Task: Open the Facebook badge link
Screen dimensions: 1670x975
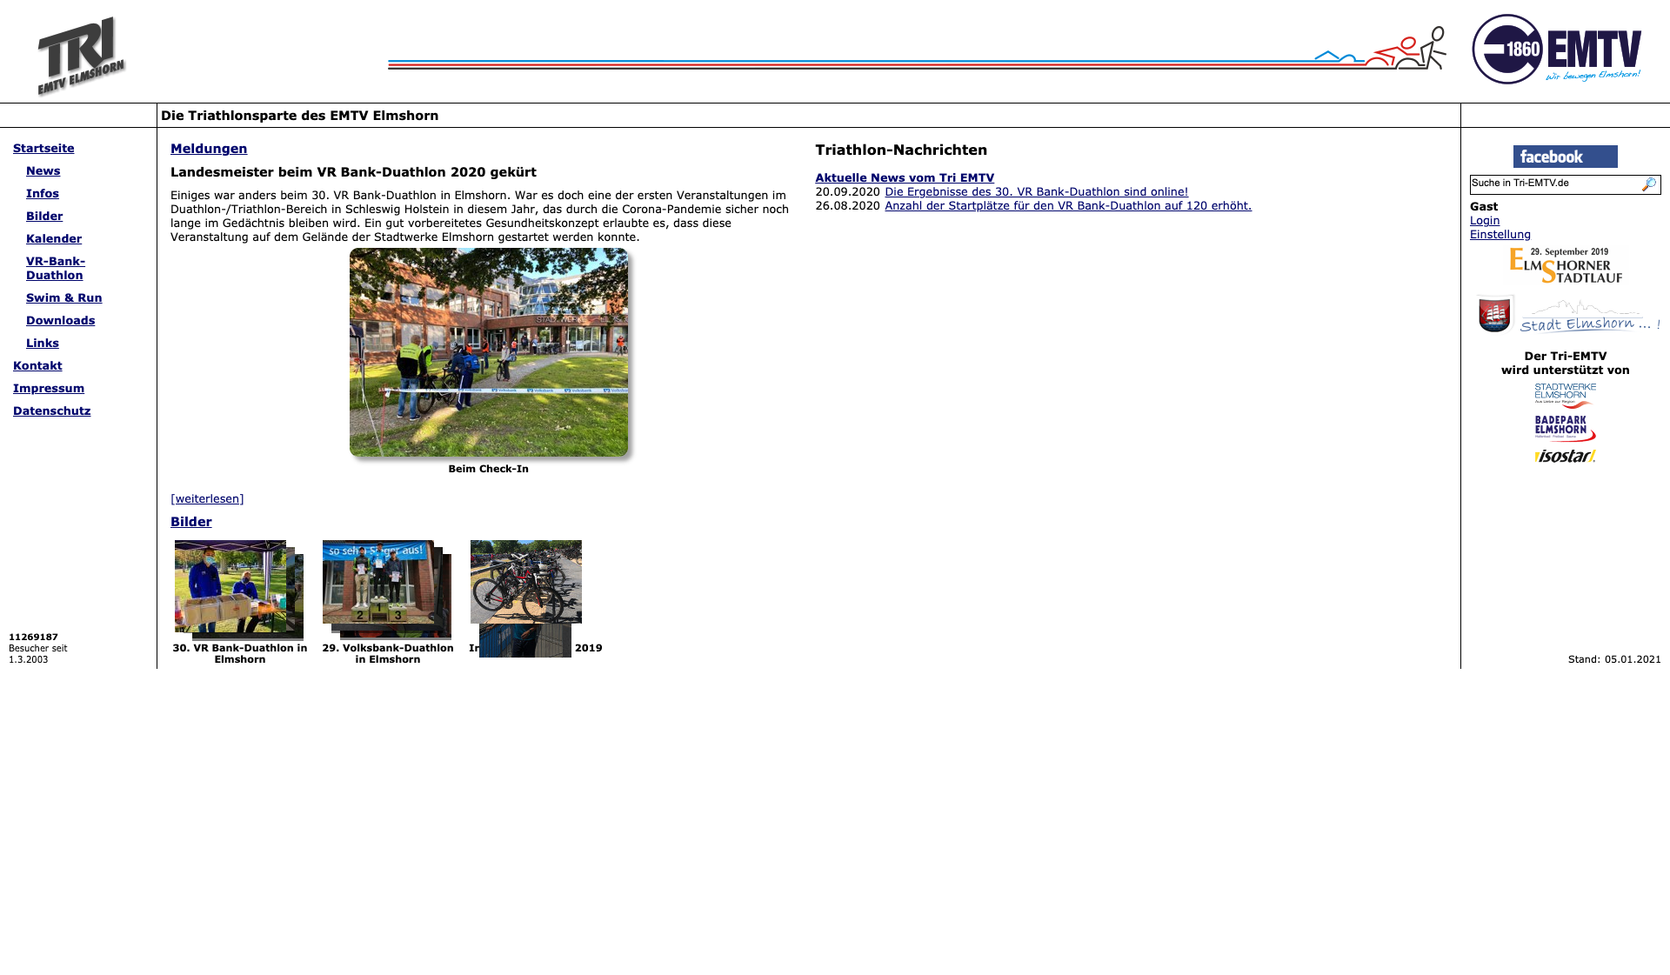Action: click(x=1565, y=157)
